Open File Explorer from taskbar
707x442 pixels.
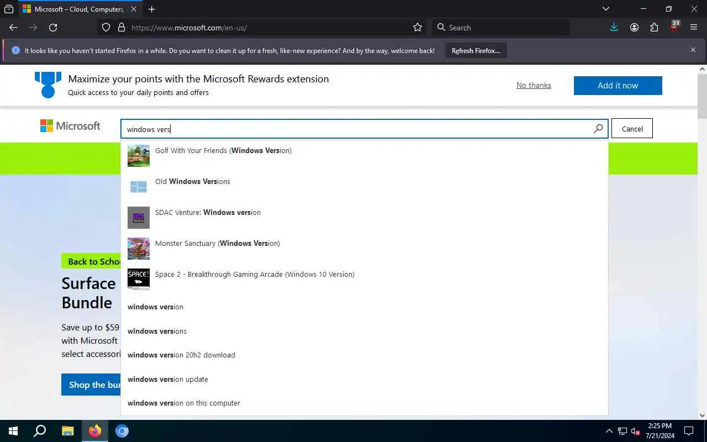coord(67,431)
